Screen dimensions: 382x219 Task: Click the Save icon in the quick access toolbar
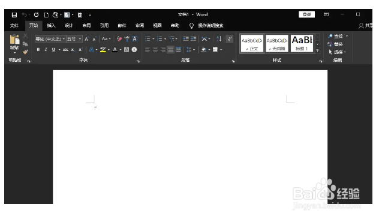click(x=14, y=15)
